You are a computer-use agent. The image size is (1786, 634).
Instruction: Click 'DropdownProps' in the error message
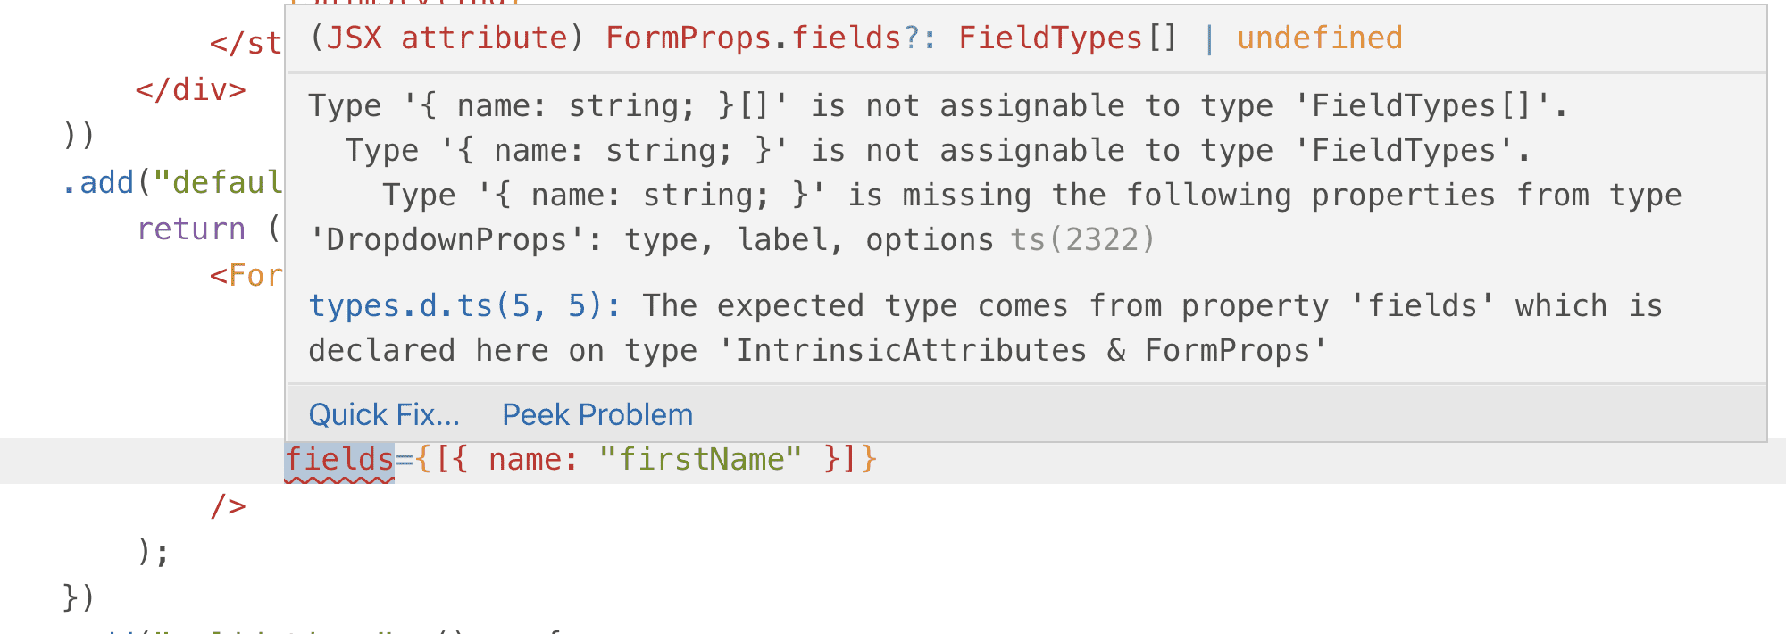point(446,240)
